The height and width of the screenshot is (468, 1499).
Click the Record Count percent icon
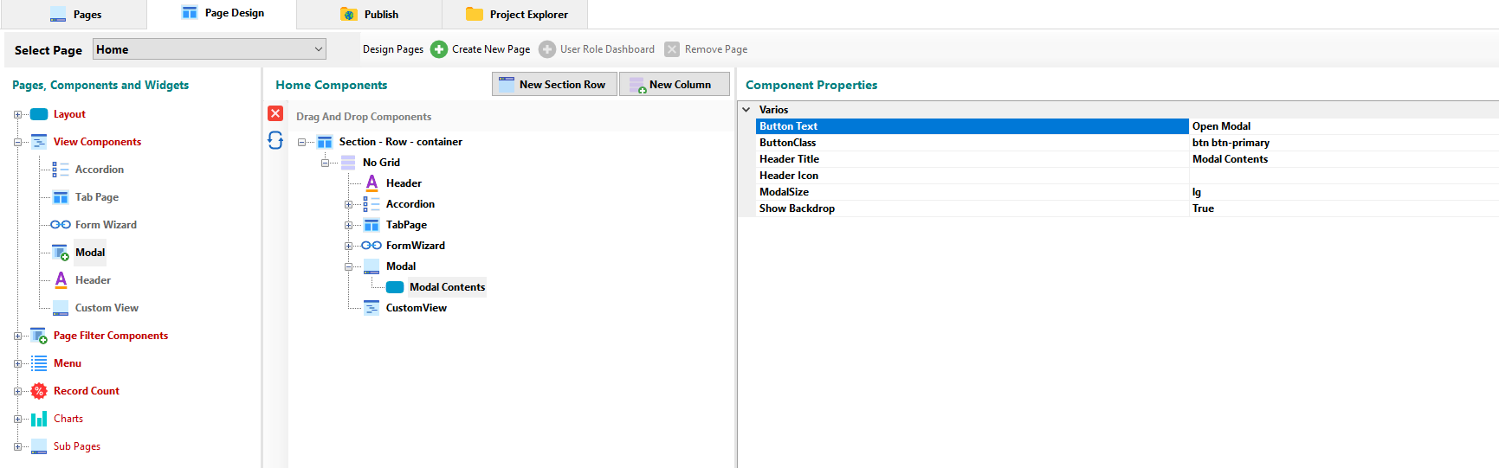coord(39,391)
